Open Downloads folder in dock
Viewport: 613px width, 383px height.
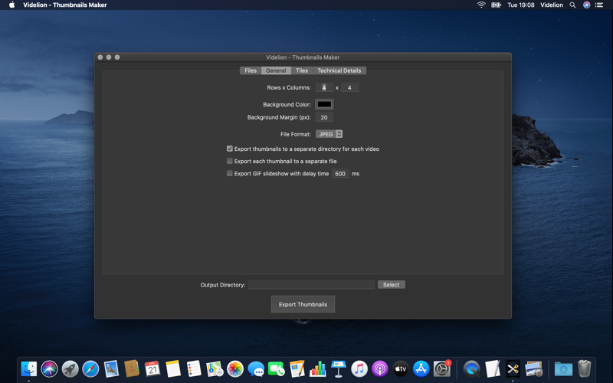click(x=563, y=368)
